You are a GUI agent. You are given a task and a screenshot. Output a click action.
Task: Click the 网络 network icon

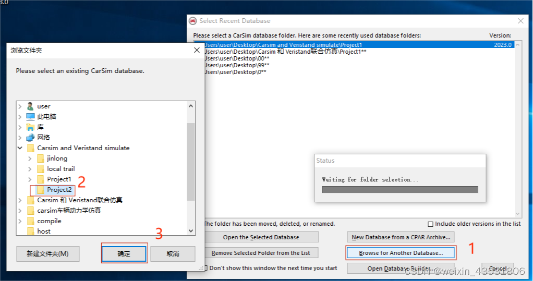[30, 138]
